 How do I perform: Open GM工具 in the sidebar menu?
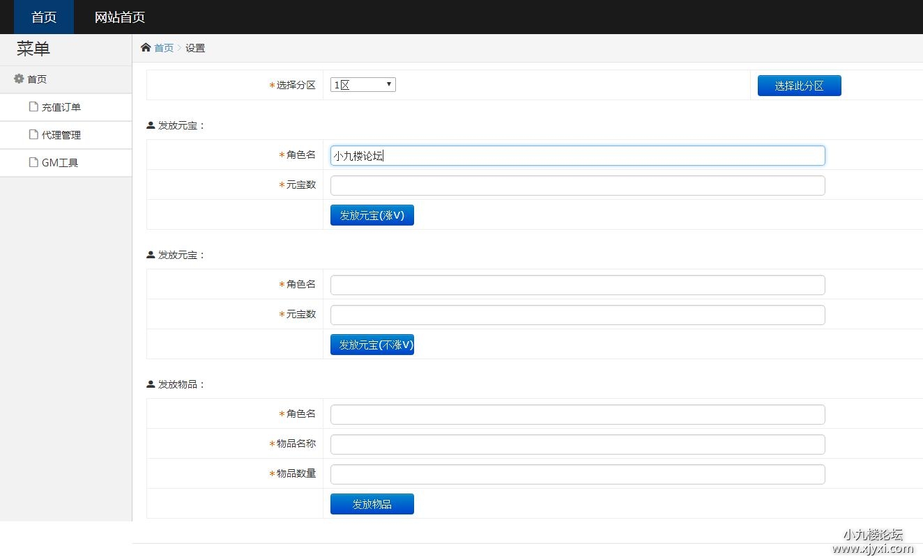66,163
